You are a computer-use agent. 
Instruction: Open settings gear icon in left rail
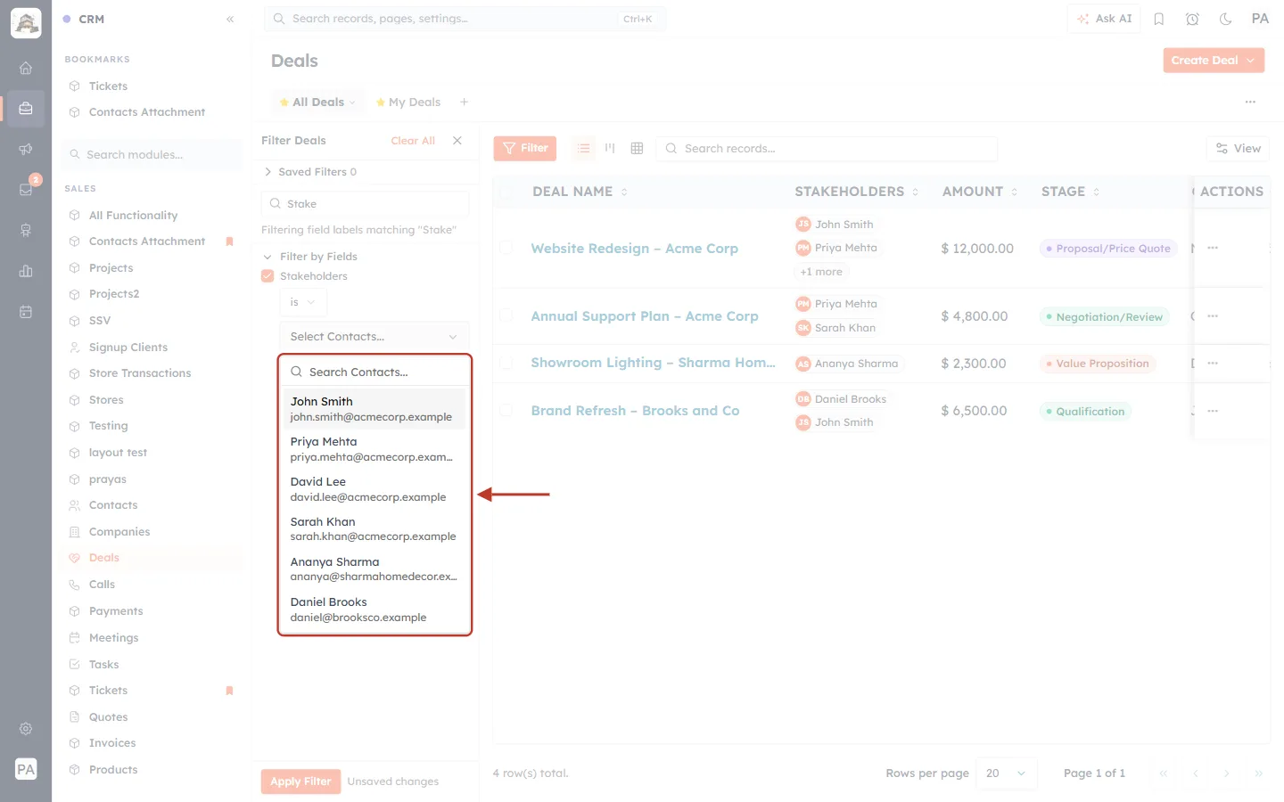click(x=26, y=728)
